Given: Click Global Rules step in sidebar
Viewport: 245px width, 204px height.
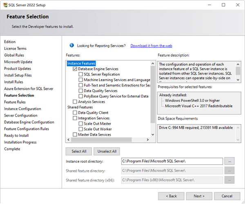Looking at the screenshot, I should tap(14, 55).
